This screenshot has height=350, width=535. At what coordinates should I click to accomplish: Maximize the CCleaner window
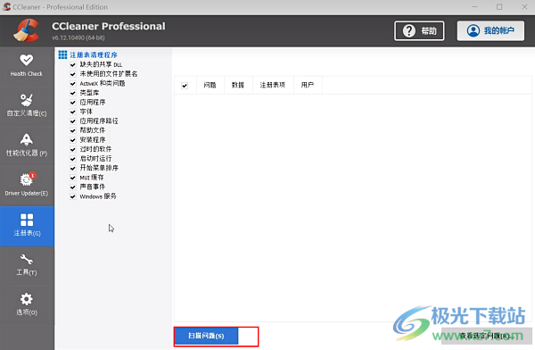[499, 7]
